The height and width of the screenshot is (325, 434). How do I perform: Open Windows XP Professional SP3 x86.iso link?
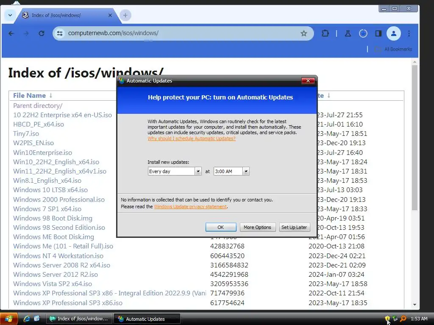click(68, 303)
